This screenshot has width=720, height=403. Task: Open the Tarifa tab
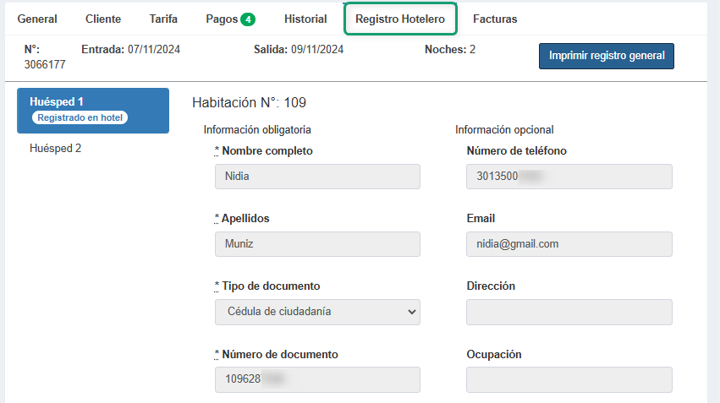click(163, 19)
